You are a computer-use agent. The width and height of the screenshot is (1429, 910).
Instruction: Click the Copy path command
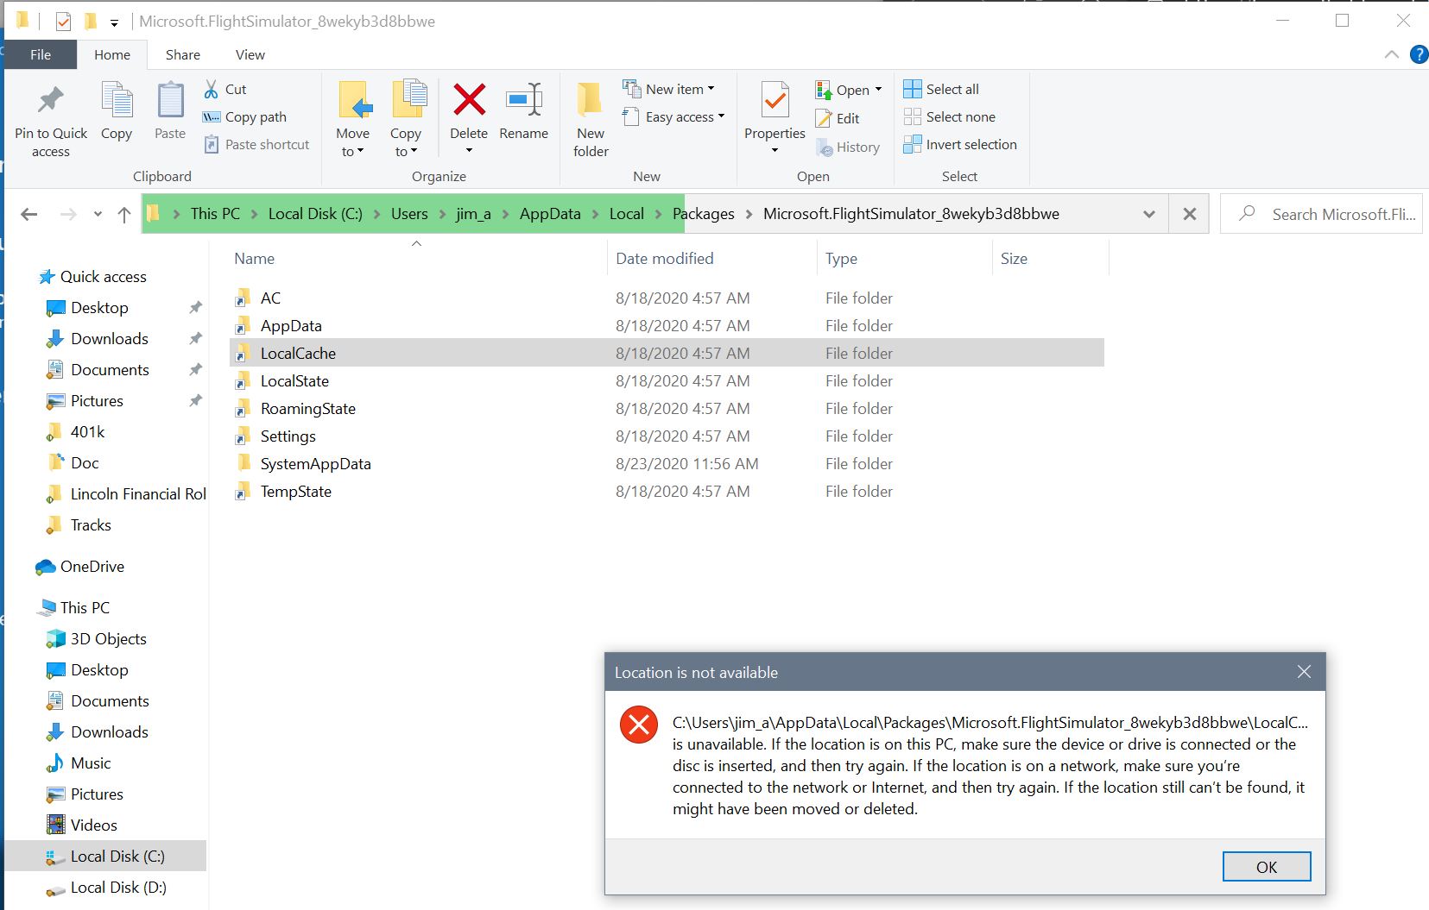(244, 116)
